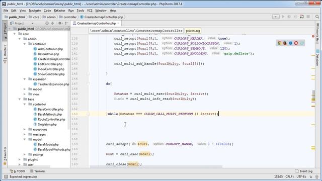Collapse the admin folder

(x=20, y=39)
